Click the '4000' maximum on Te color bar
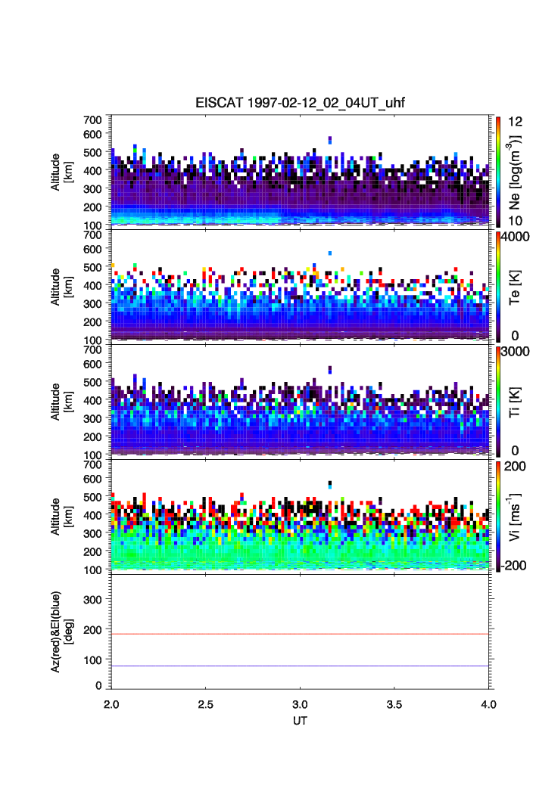This screenshot has height=804, width=536. click(x=516, y=237)
